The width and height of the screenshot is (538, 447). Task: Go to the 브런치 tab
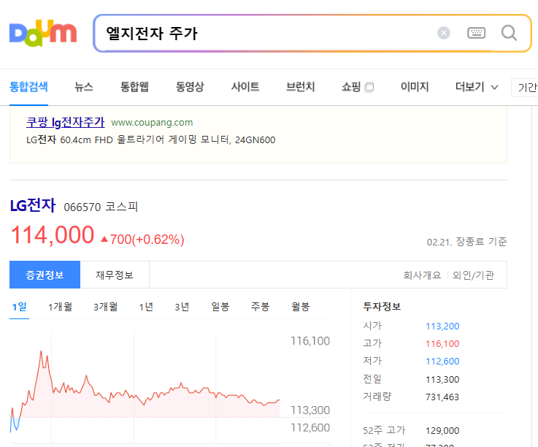(x=300, y=86)
